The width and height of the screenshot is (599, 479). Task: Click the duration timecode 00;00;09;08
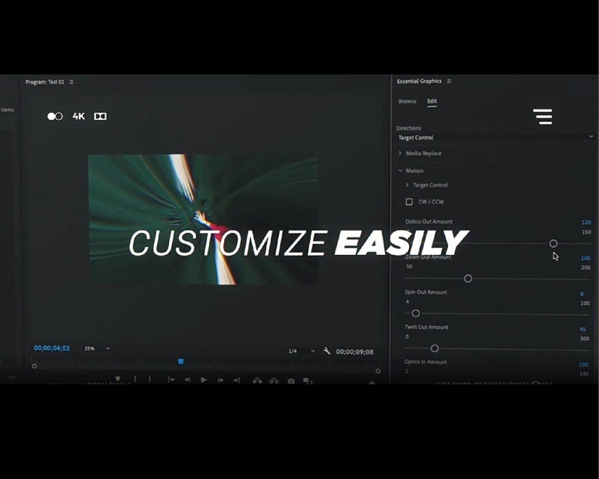click(x=355, y=352)
